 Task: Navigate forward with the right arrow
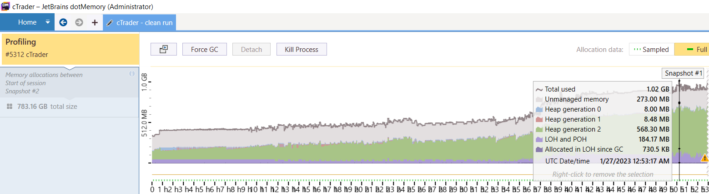(x=79, y=22)
